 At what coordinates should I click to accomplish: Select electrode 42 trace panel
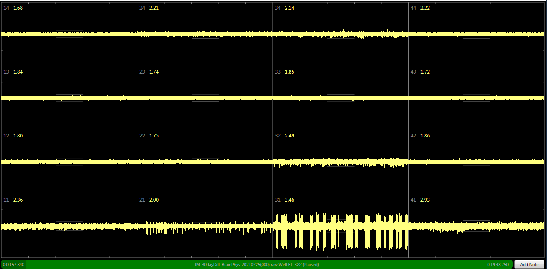click(476, 161)
